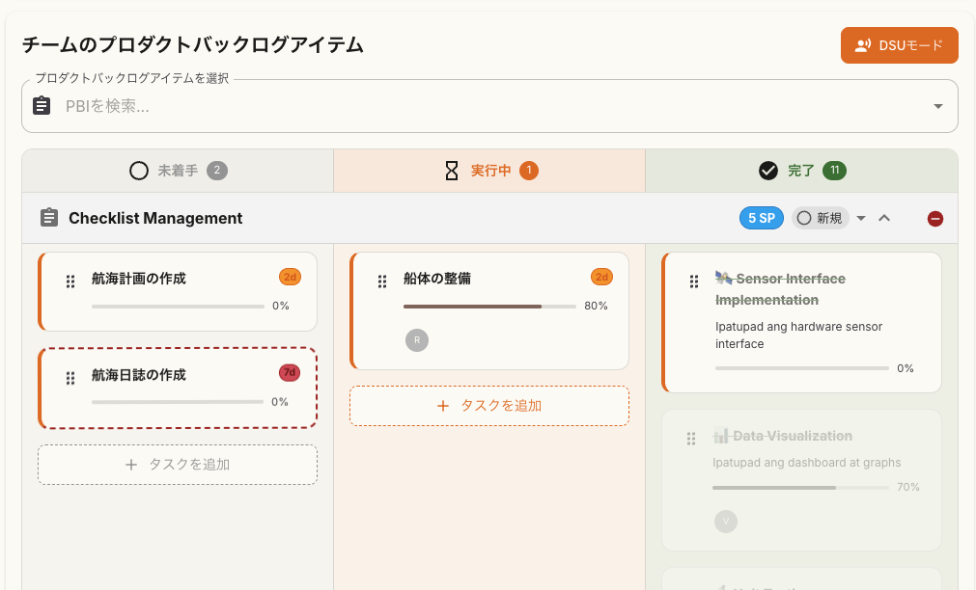Toggle the 未着手 status circle
The image size is (976, 590).
point(137,170)
